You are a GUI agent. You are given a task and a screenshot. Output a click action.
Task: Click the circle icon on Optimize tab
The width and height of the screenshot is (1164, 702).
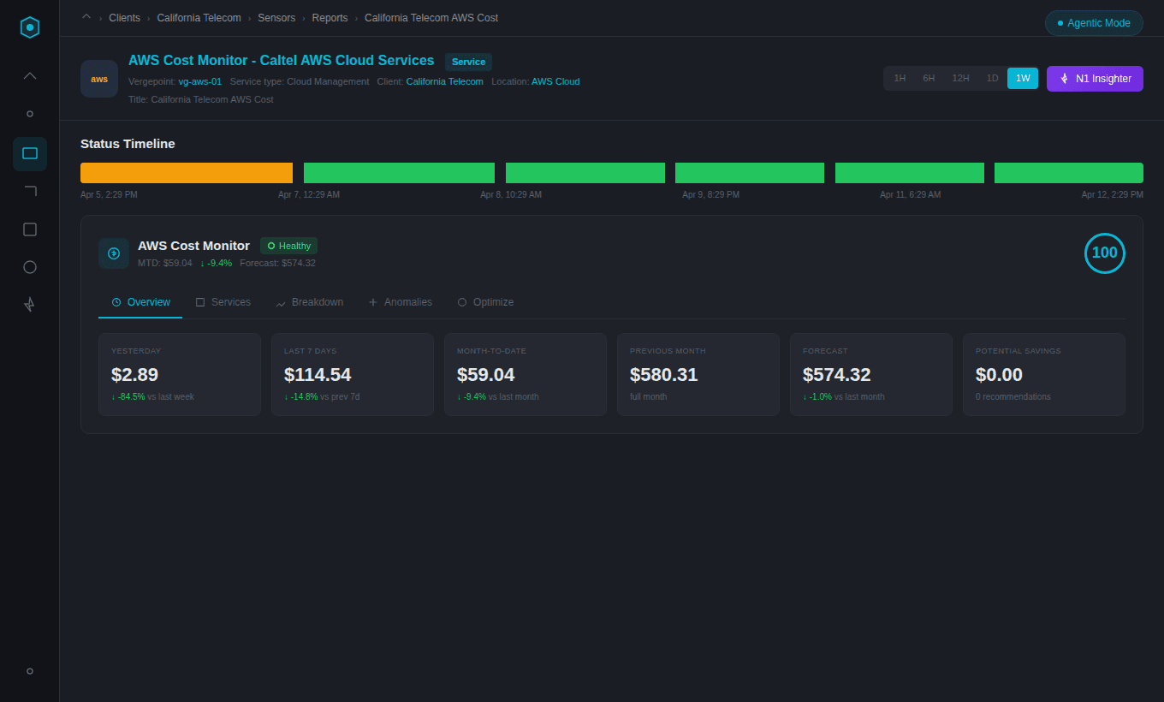(x=462, y=302)
